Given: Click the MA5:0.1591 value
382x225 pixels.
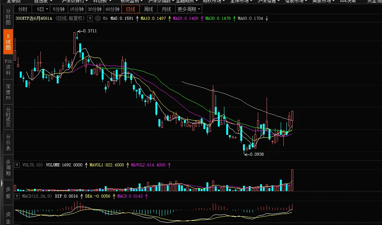Looking at the screenshot, I should click(122, 18).
